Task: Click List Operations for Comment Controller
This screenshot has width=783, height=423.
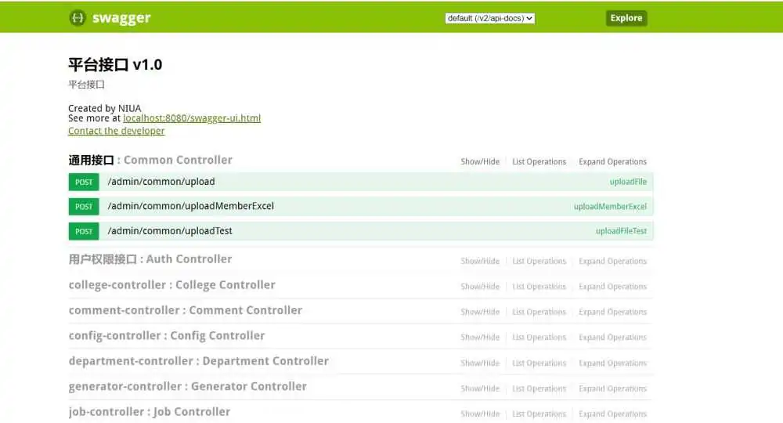Action: click(539, 312)
